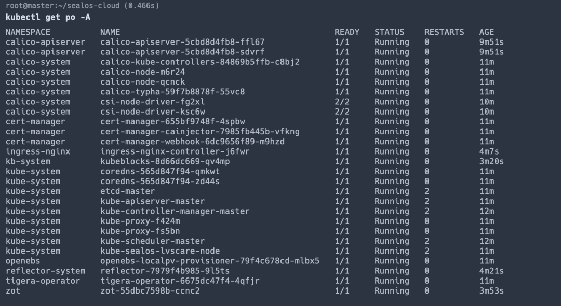
Task: Click pod name kube-sealos-lvscare-node
Action: 160,251
